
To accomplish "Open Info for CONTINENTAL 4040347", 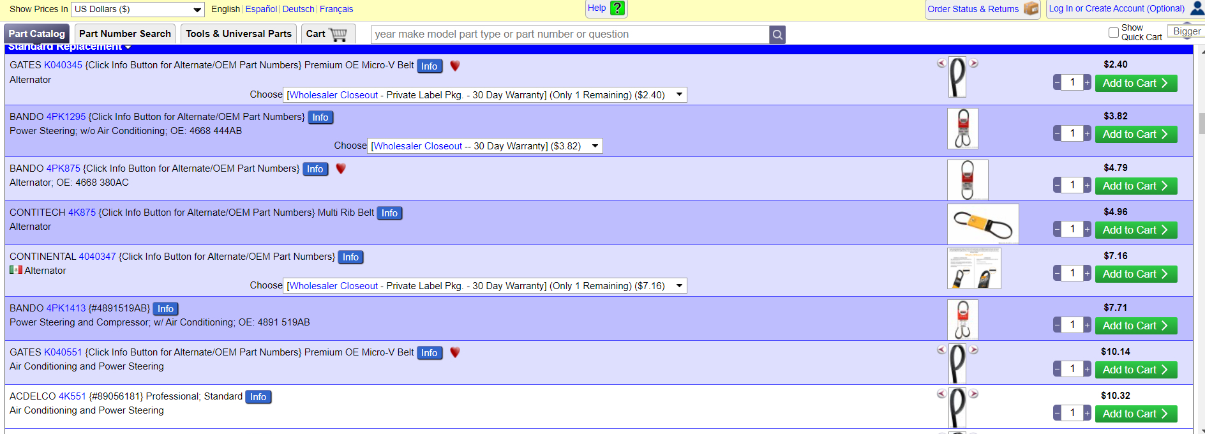I will coord(350,257).
